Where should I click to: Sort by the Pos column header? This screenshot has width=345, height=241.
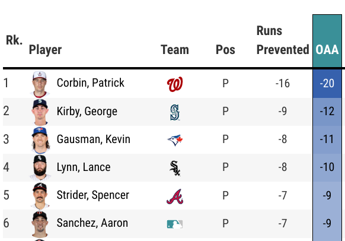pyautogui.click(x=225, y=50)
